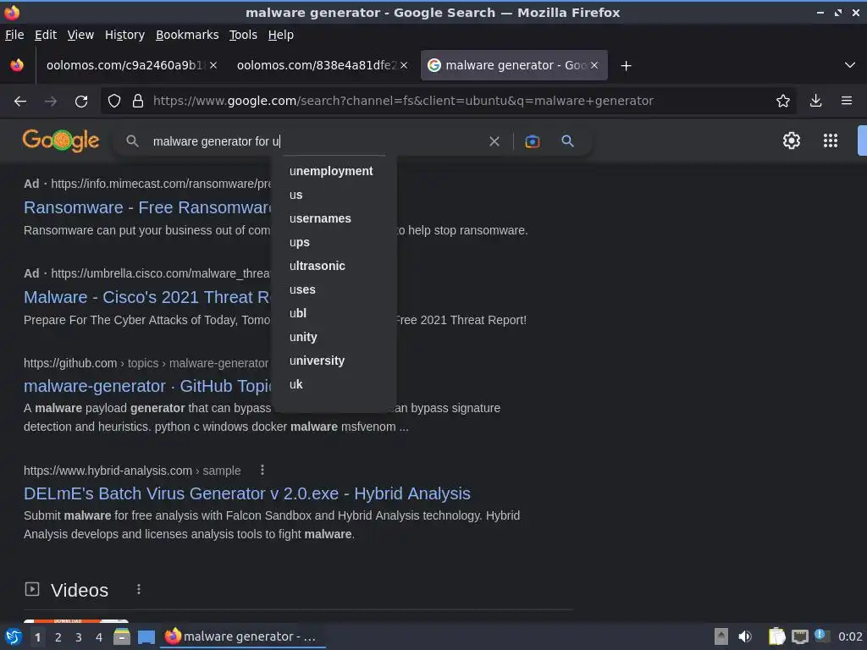This screenshot has height=650, width=867.
Task: Open options dots beside Videos heading
Action: (x=139, y=590)
